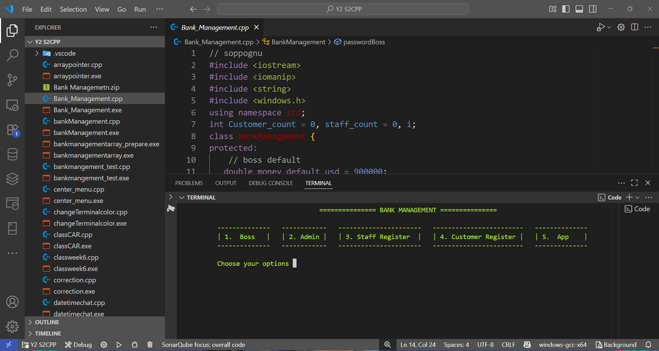
Task: Open the new terminal launch profile dropdown
Action: point(638,197)
